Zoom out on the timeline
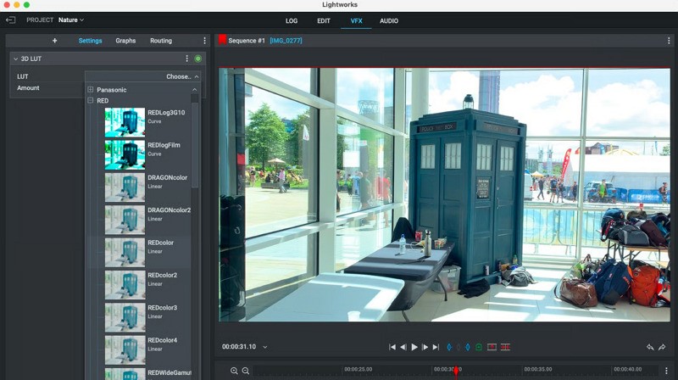 point(246,371)
